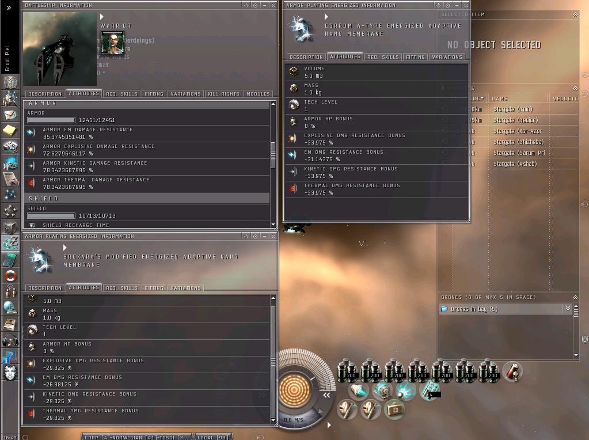The height and width of the screenshot is (440, 589).
Task: Activate the first missile launcher module
Action: pyautogui.click(x=347, y=371)
